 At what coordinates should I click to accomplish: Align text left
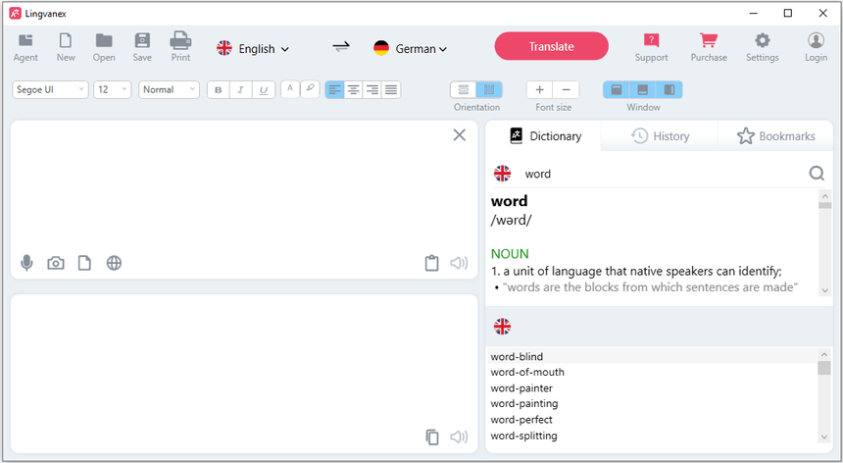[334, 90]
